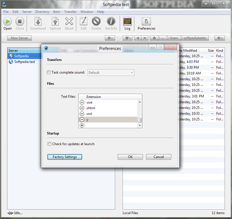Click the Softpedia server globe icon
Screen dimensions: 232x219
point(11,56)
